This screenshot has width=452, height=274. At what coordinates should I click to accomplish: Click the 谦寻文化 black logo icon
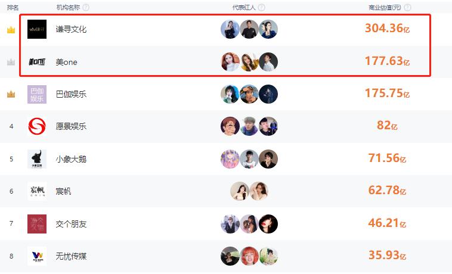[37, 29]
